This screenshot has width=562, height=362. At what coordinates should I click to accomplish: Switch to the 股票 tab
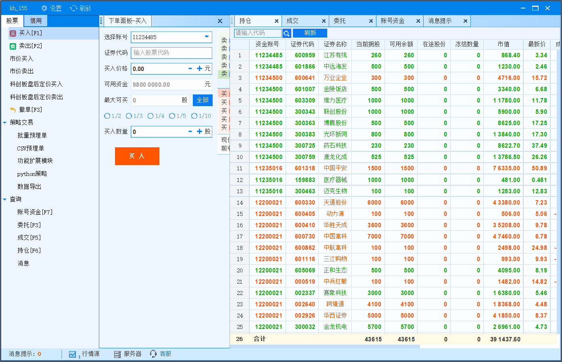[12, 21]
